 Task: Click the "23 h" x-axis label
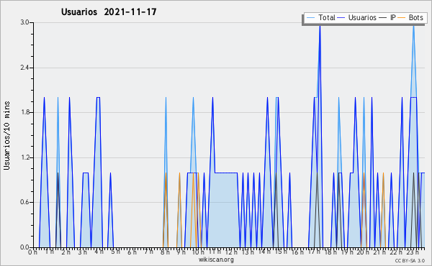[x=413, y=252]
